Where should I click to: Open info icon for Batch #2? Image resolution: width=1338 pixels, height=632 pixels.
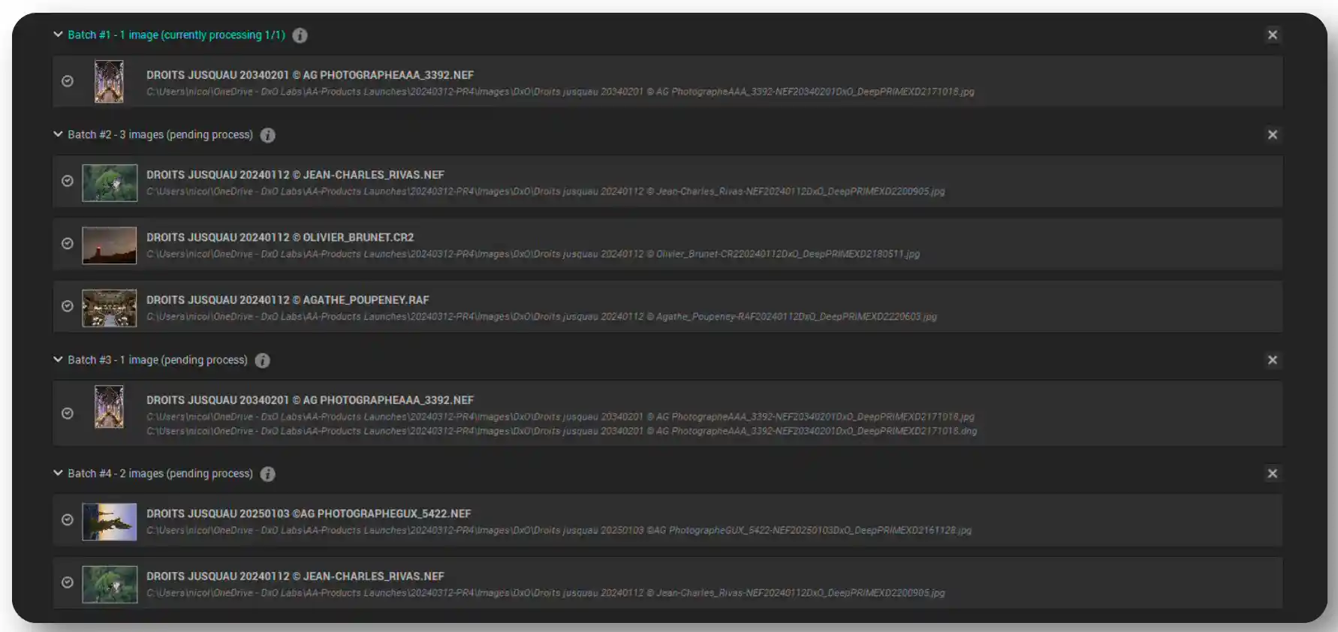coord(267,135)
